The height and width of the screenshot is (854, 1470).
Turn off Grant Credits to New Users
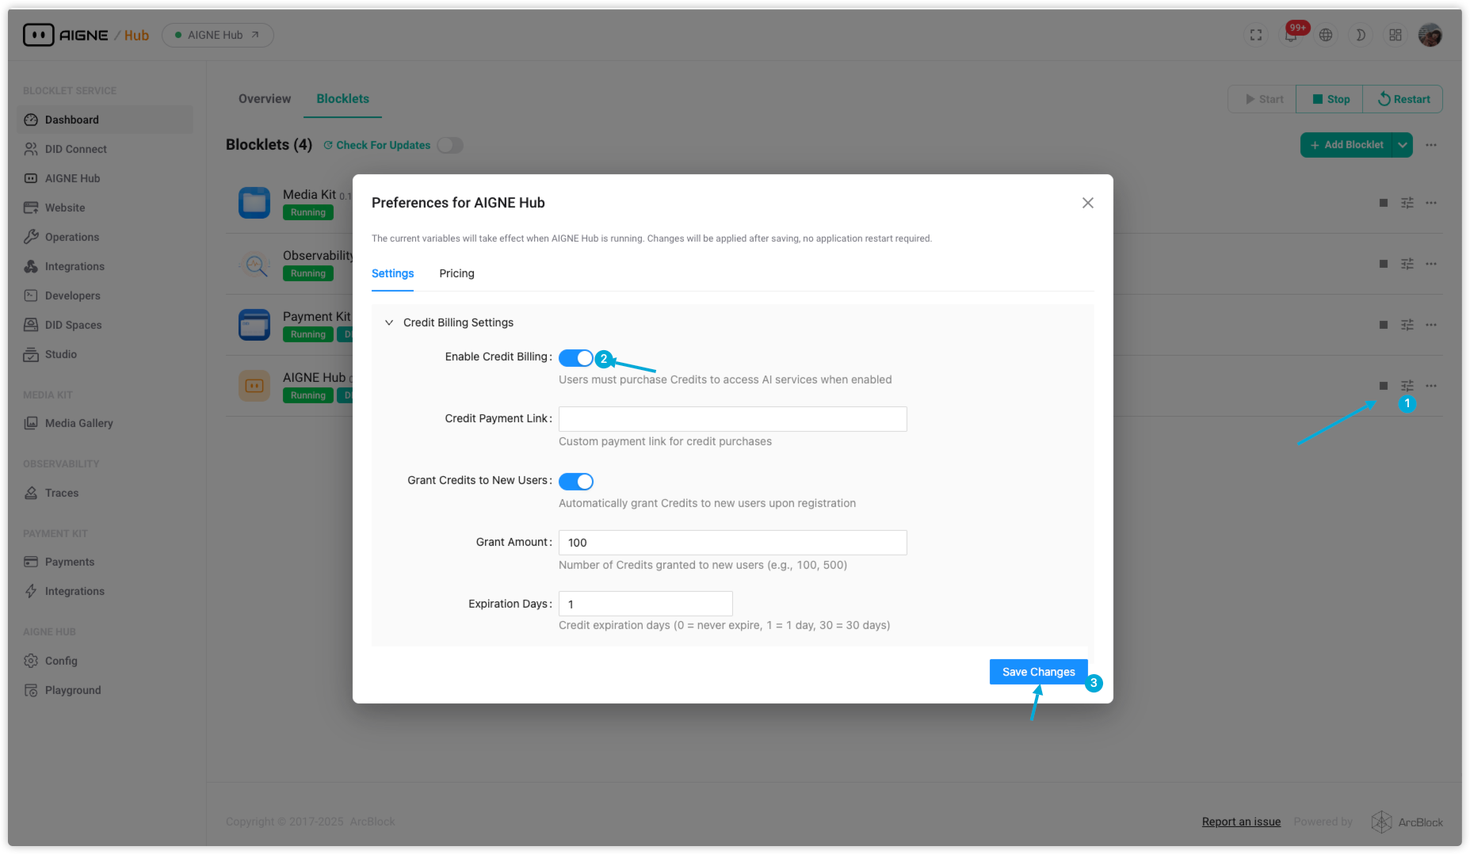pyautogui.click(x=576, y=482)
